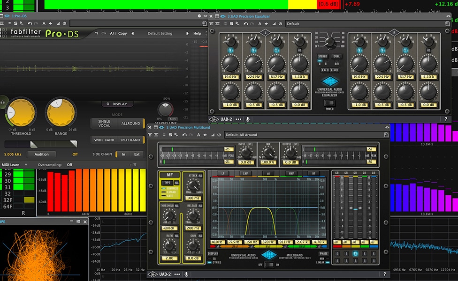Click undo icon in UAD Precision Multiband toolbar
Image resolution: width=458 pixels, height=281 pixels.
coord(184,135)
